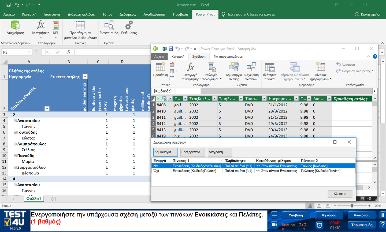The image size is (386, 232).
Task: Open the Αρχείο tab in Excel
Action: 9,14
